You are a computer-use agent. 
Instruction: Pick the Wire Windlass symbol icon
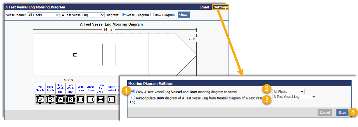(x=60, y=99)
